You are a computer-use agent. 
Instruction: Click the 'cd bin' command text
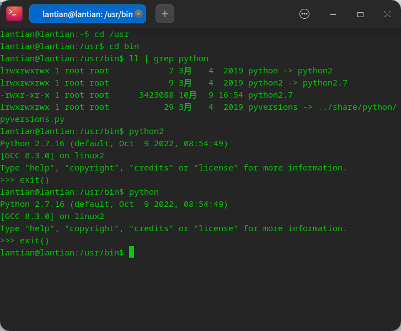(x=124, y=46)
